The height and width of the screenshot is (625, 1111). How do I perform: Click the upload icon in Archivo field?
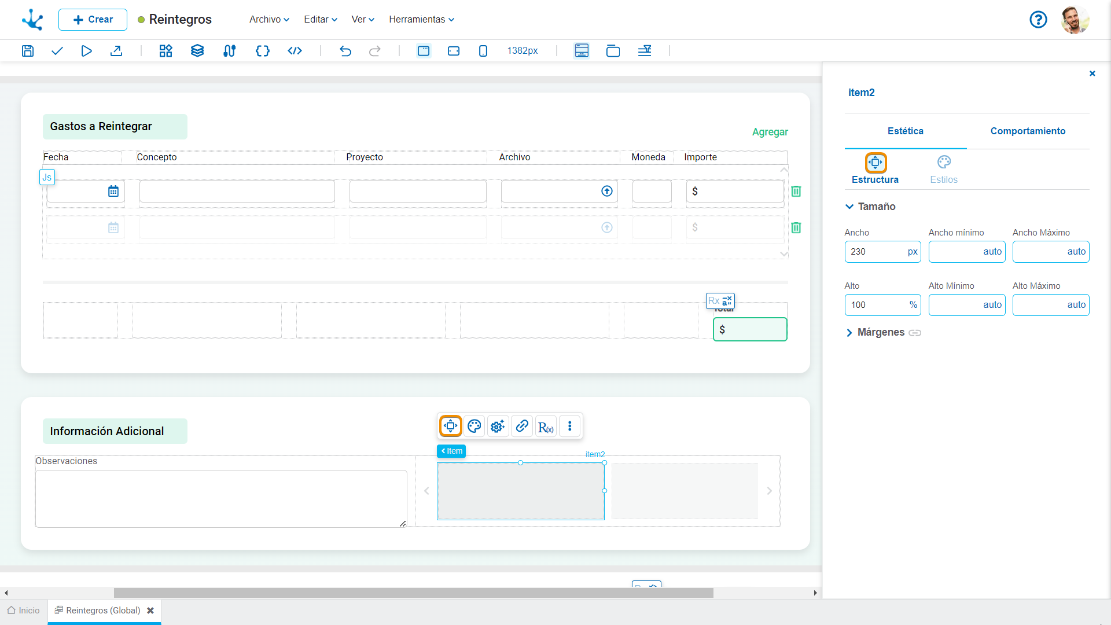[607, 191]
